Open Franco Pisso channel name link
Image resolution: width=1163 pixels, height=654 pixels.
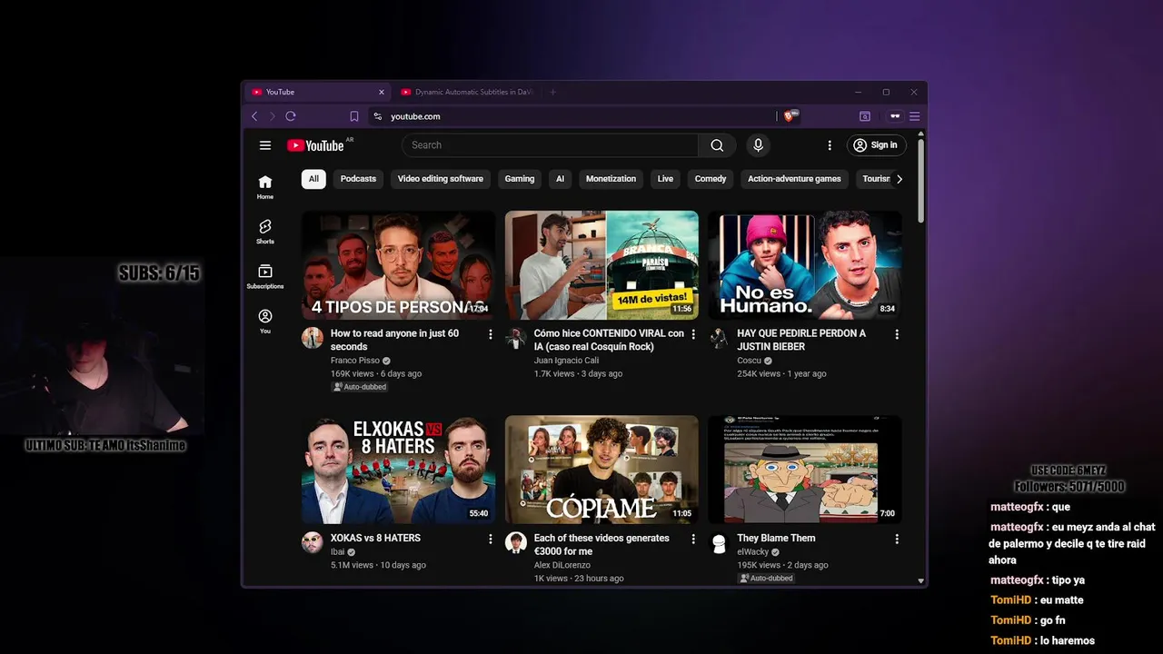(355, 361)
